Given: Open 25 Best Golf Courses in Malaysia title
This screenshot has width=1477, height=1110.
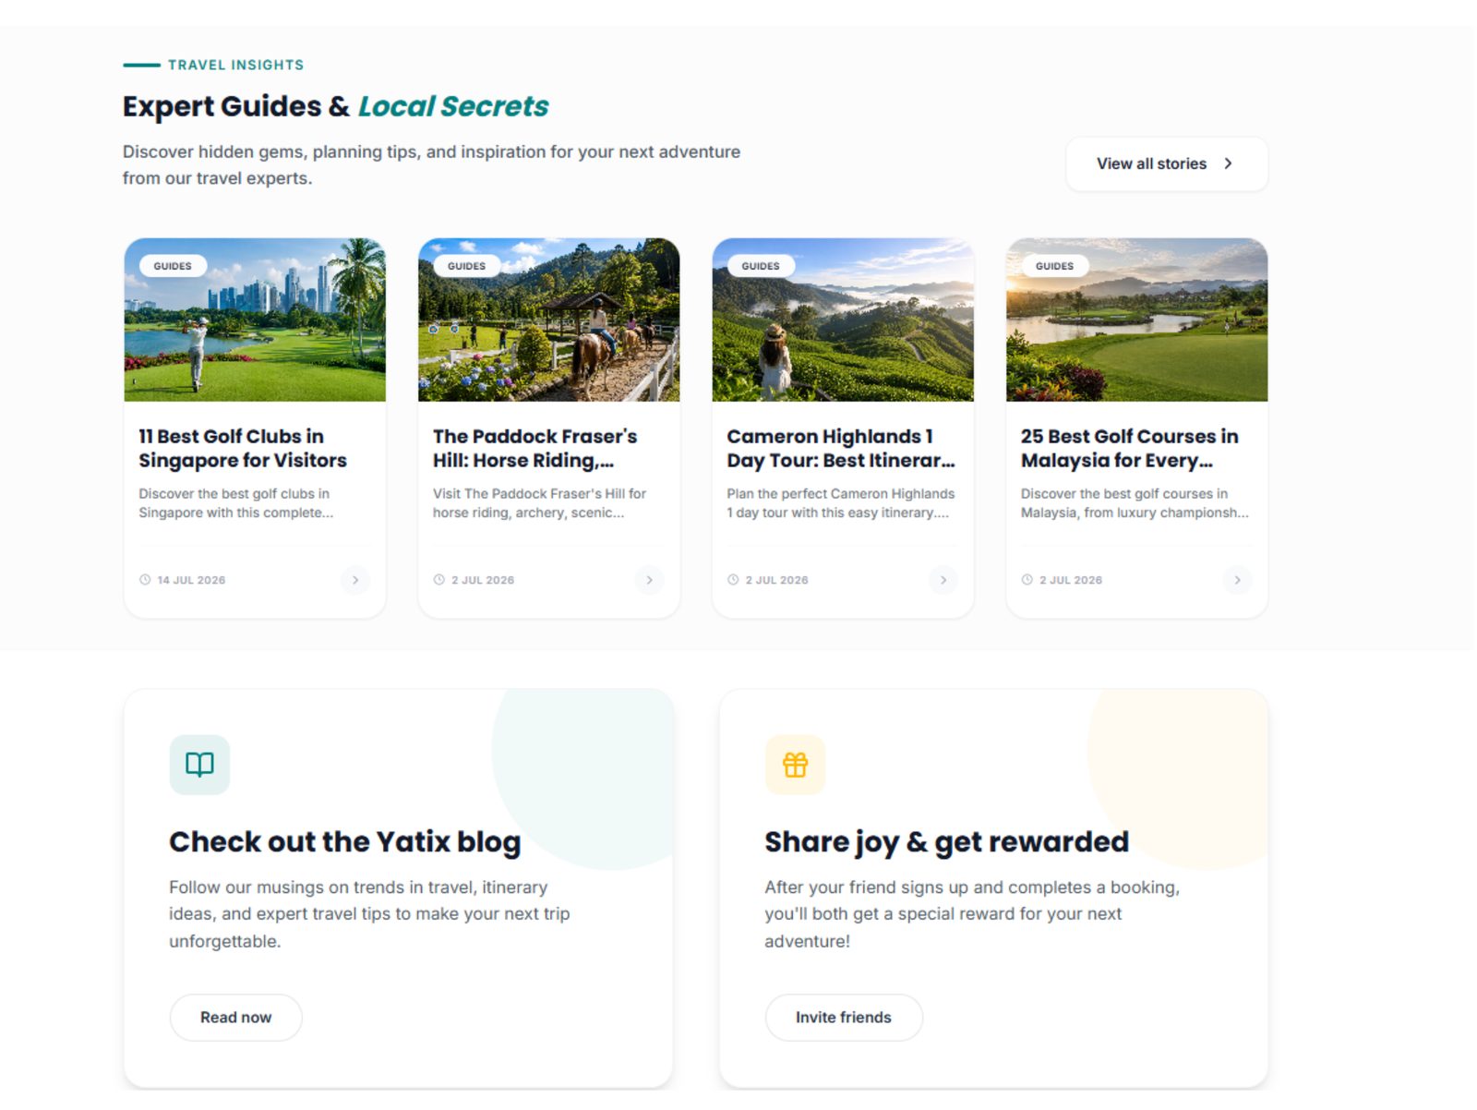Looking at the screenshot, I should coord(1130,449).
